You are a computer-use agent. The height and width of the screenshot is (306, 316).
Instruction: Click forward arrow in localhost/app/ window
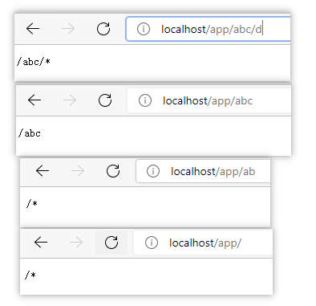[x=76, y=243]
